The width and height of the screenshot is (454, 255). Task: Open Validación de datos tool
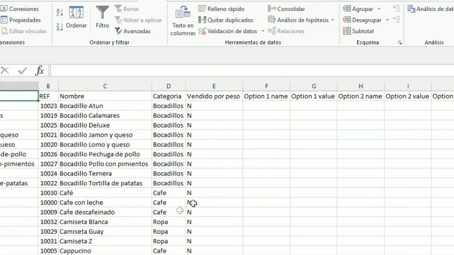click(202, 31)
